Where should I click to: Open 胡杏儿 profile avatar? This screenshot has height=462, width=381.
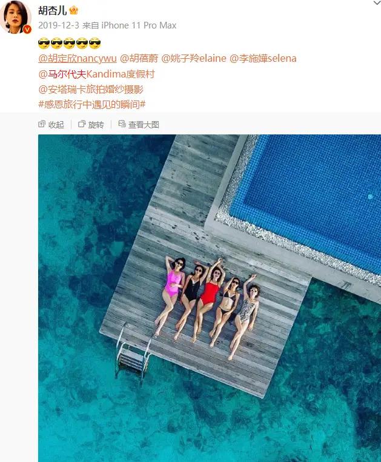15,17
